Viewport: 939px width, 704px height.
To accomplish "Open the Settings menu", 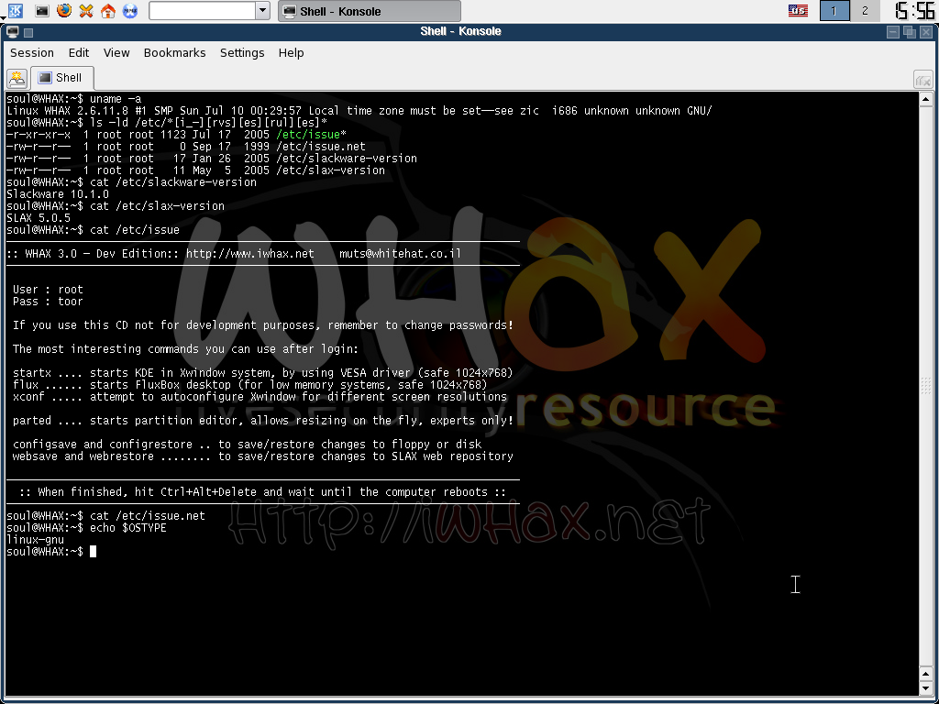I will [x=242, y=52].
